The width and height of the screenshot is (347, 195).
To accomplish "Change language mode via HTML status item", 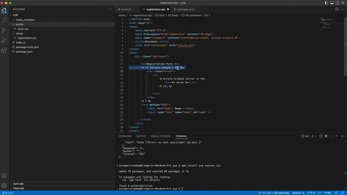I will [x=327, y=193].
